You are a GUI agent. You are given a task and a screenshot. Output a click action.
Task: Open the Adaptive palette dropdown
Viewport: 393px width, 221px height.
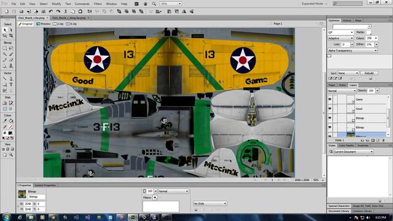[341, 38]
